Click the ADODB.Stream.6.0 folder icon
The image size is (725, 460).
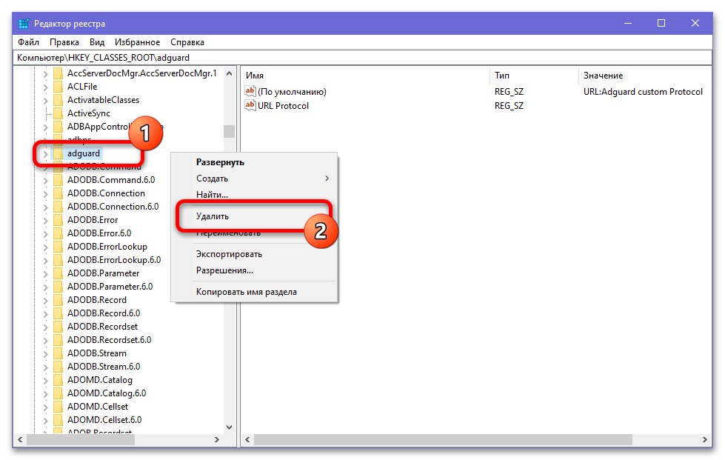pos(58,366)
